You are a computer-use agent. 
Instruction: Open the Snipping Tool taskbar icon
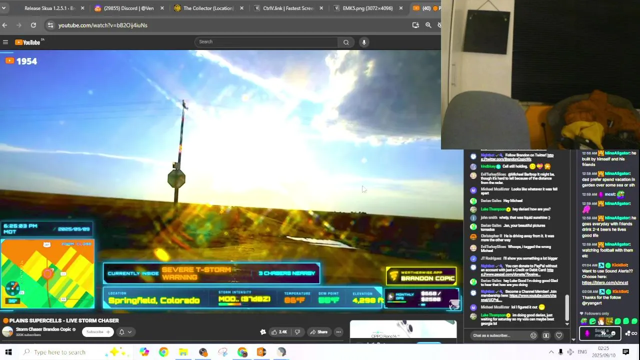(x=222, y=352)
